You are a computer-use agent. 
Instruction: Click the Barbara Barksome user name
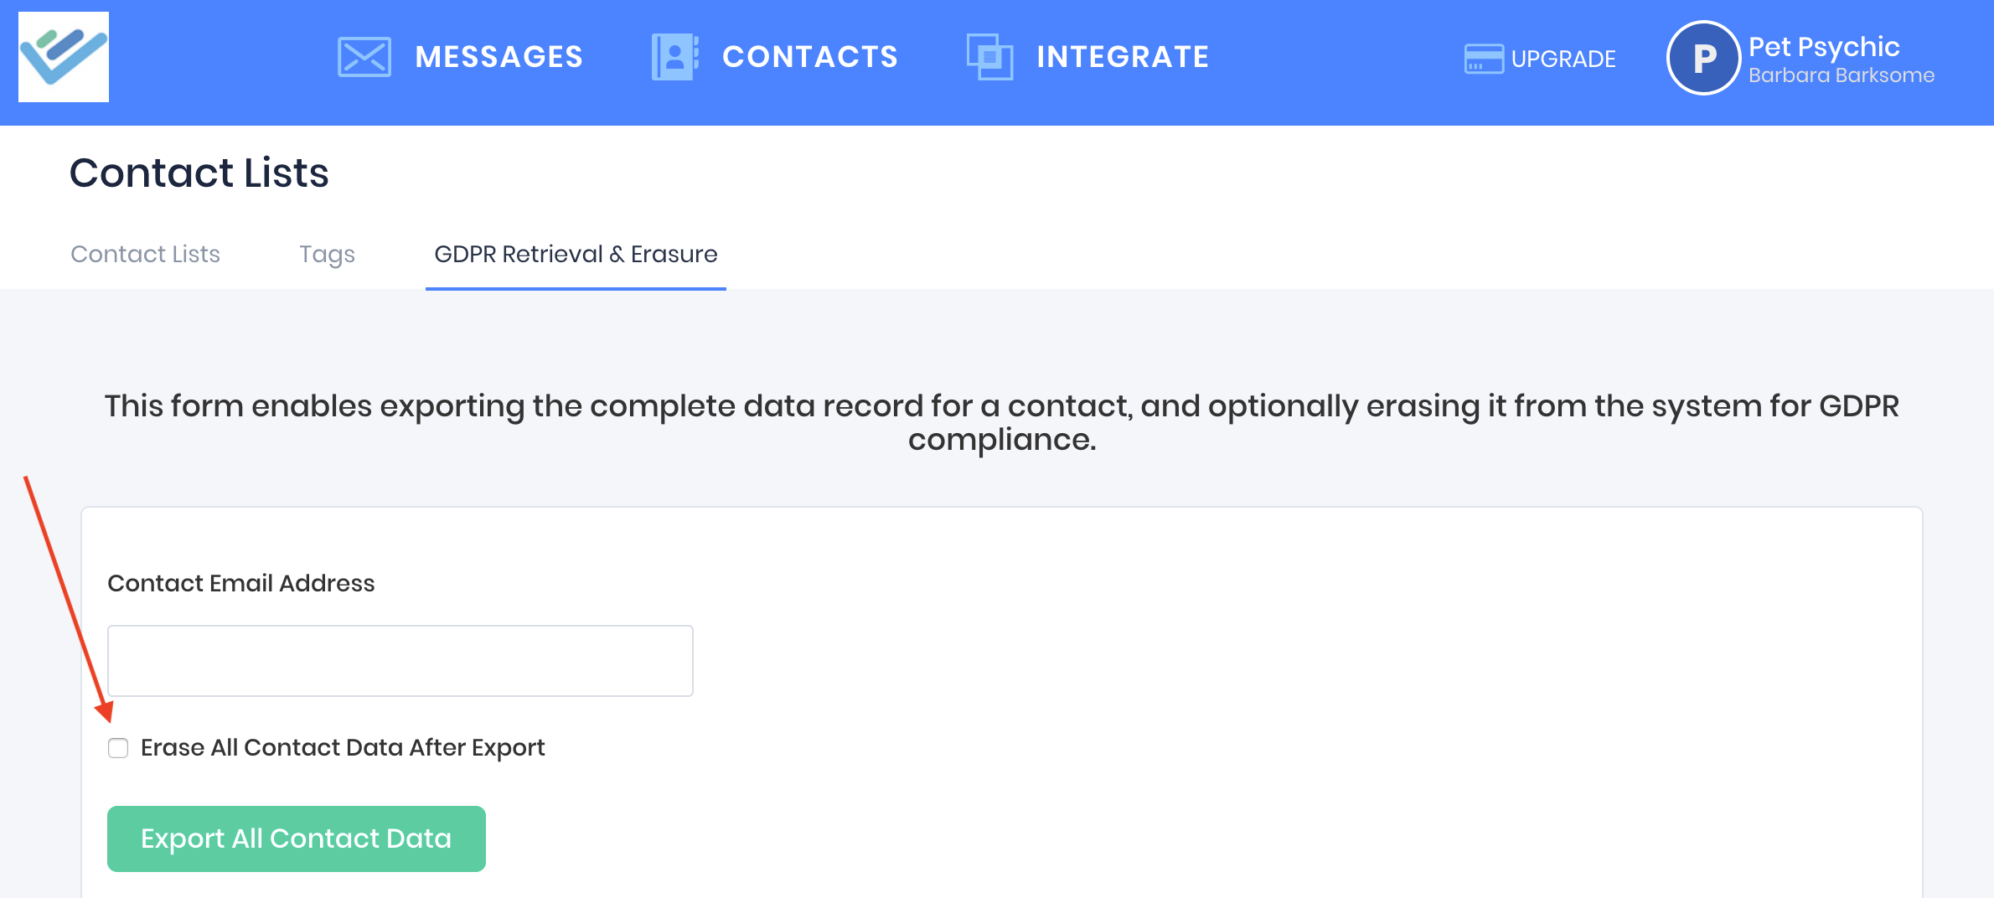coord(1841,75)
